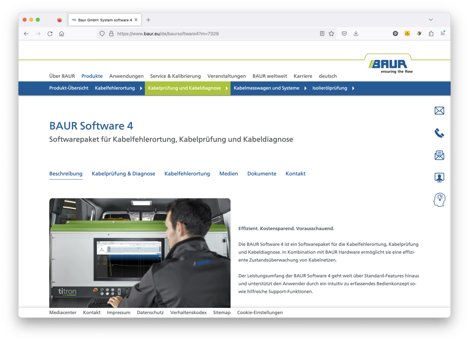Bookmark this page with star icon

331,34
